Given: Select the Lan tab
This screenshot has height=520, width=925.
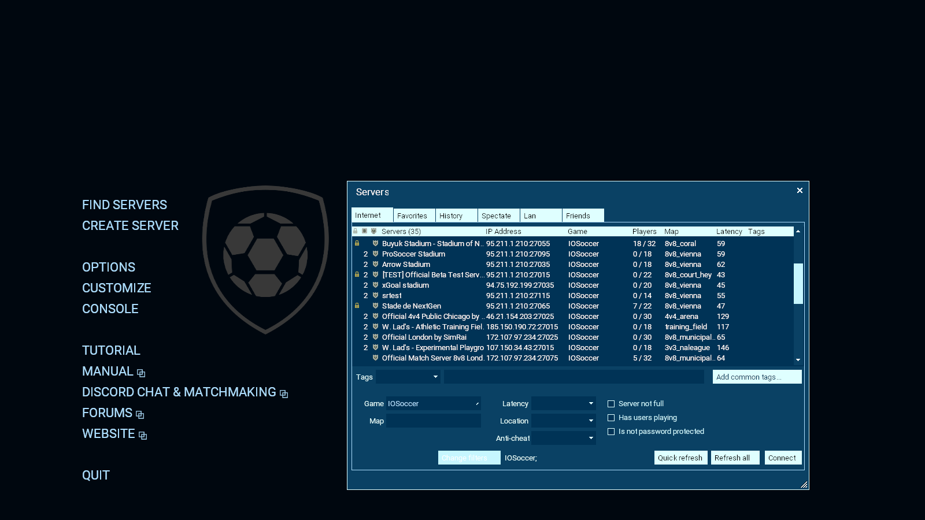Looking at the screenshot, I should 541,216.
